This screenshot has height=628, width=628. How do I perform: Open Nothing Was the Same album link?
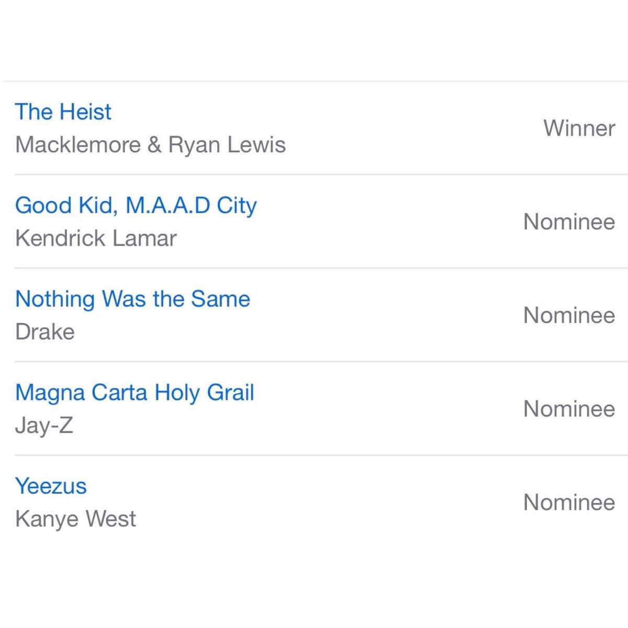(x=133, y=299)
